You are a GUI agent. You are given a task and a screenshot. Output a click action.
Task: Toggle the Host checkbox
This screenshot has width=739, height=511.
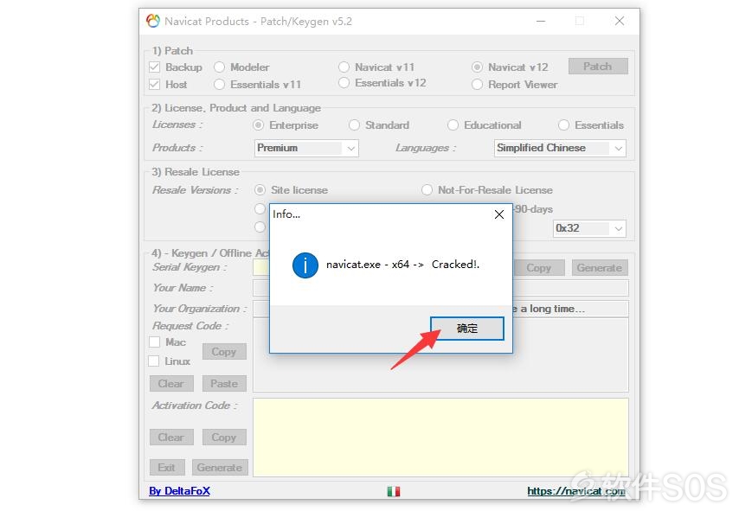[154, 85]
